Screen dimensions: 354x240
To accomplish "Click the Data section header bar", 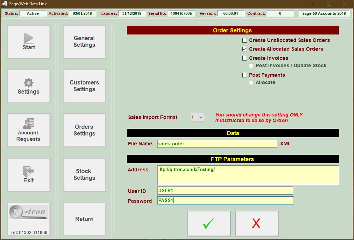I will pyautogui.click(x=233, y=133).
